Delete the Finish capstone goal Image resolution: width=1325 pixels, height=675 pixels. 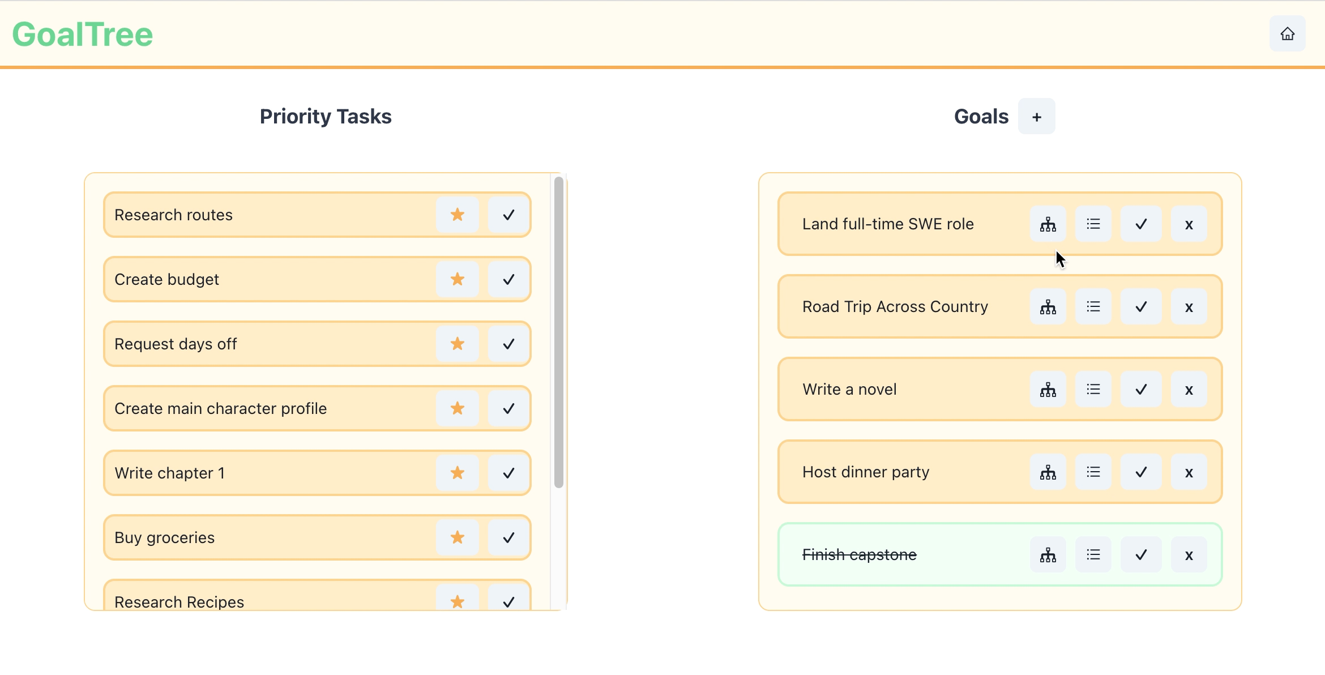point(1189,555)
